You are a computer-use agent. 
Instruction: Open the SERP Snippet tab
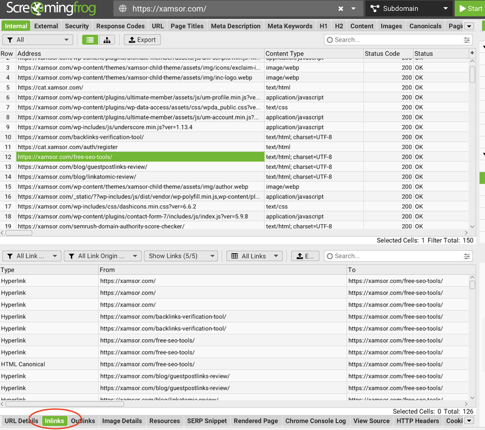coord(207,421)
